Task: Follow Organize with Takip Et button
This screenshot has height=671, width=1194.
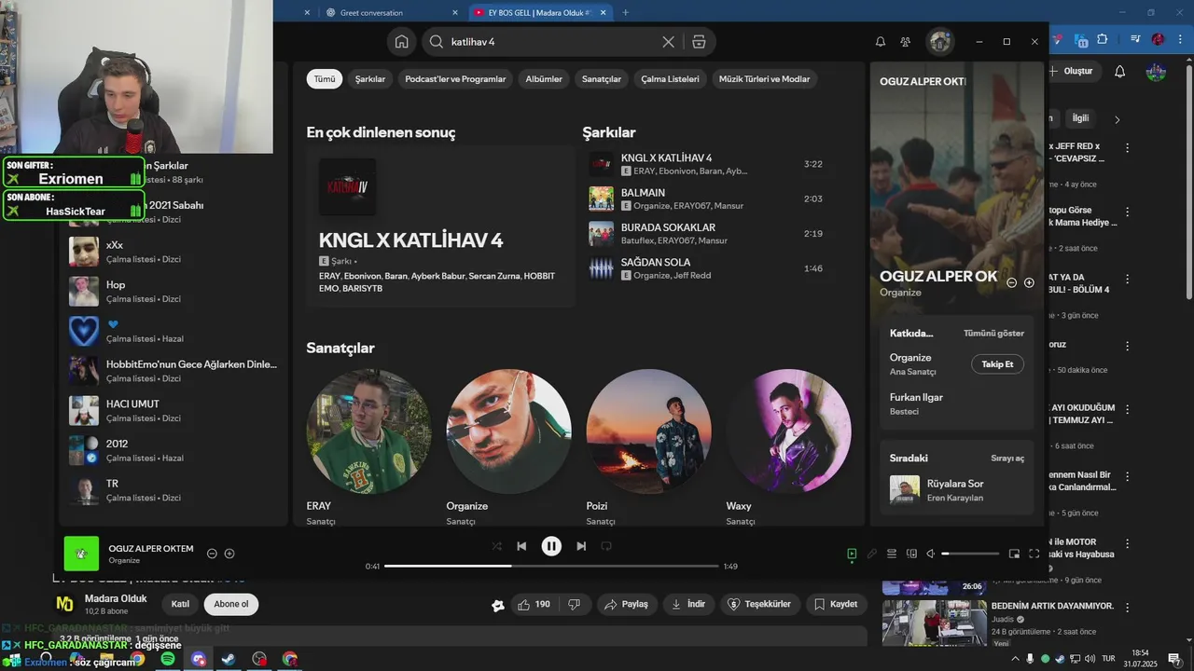Action: [997, 364]
